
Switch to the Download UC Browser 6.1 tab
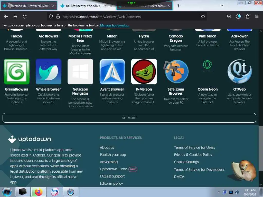pyautogui.click(x=29, y=6)
